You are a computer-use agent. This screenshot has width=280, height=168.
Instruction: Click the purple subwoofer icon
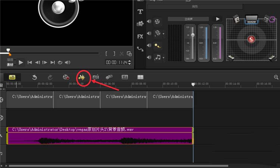coord(272,19)
